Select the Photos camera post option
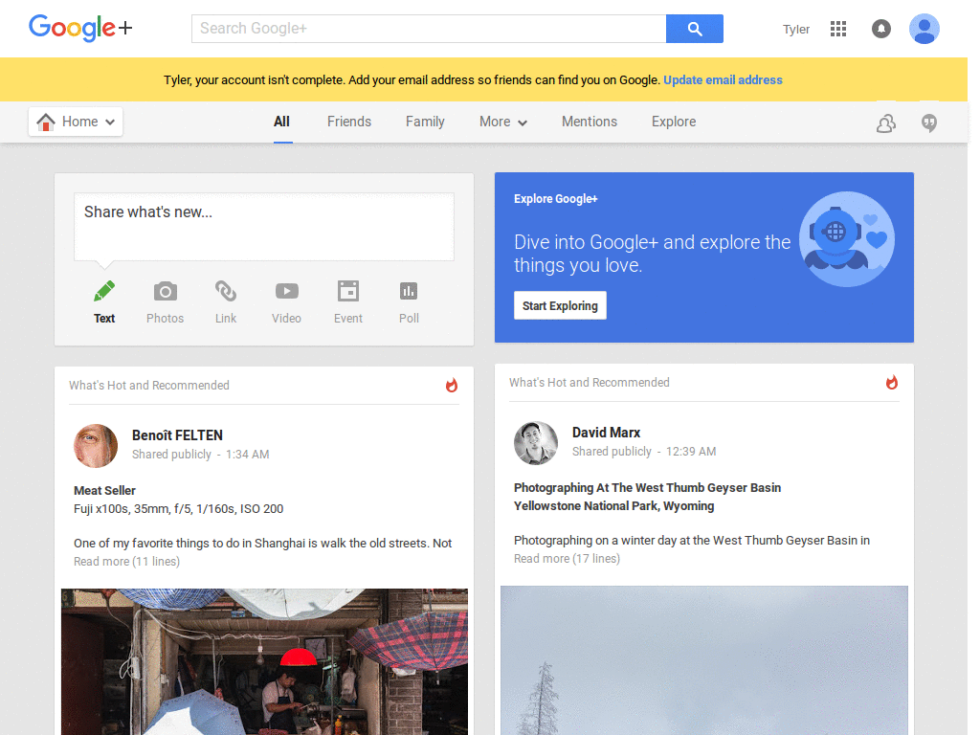980x735 pixels. click(165, 302)
